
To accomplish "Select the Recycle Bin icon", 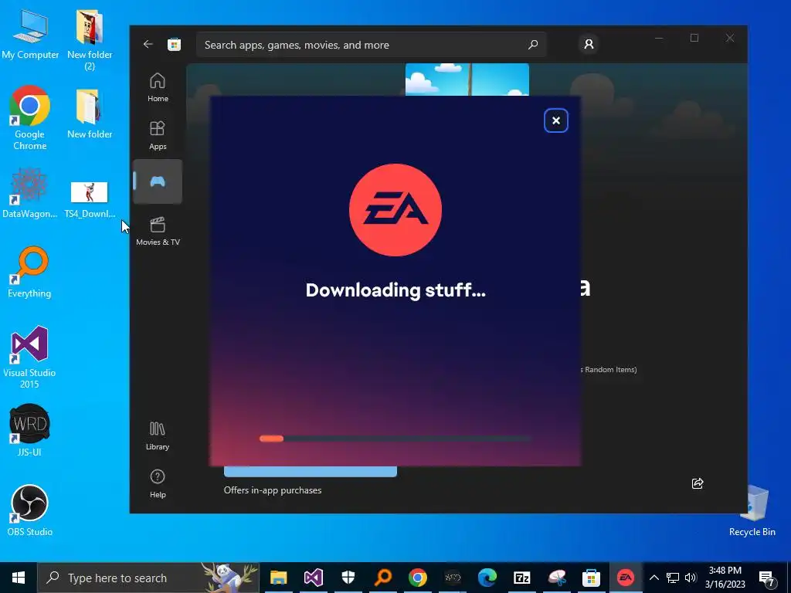I will pyautogui.click(x=752, y=510).
